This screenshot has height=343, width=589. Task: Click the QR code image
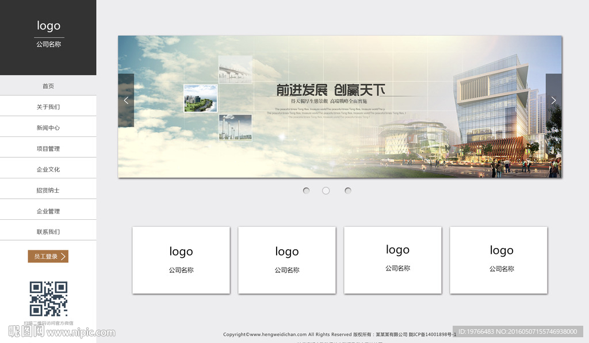48,299
